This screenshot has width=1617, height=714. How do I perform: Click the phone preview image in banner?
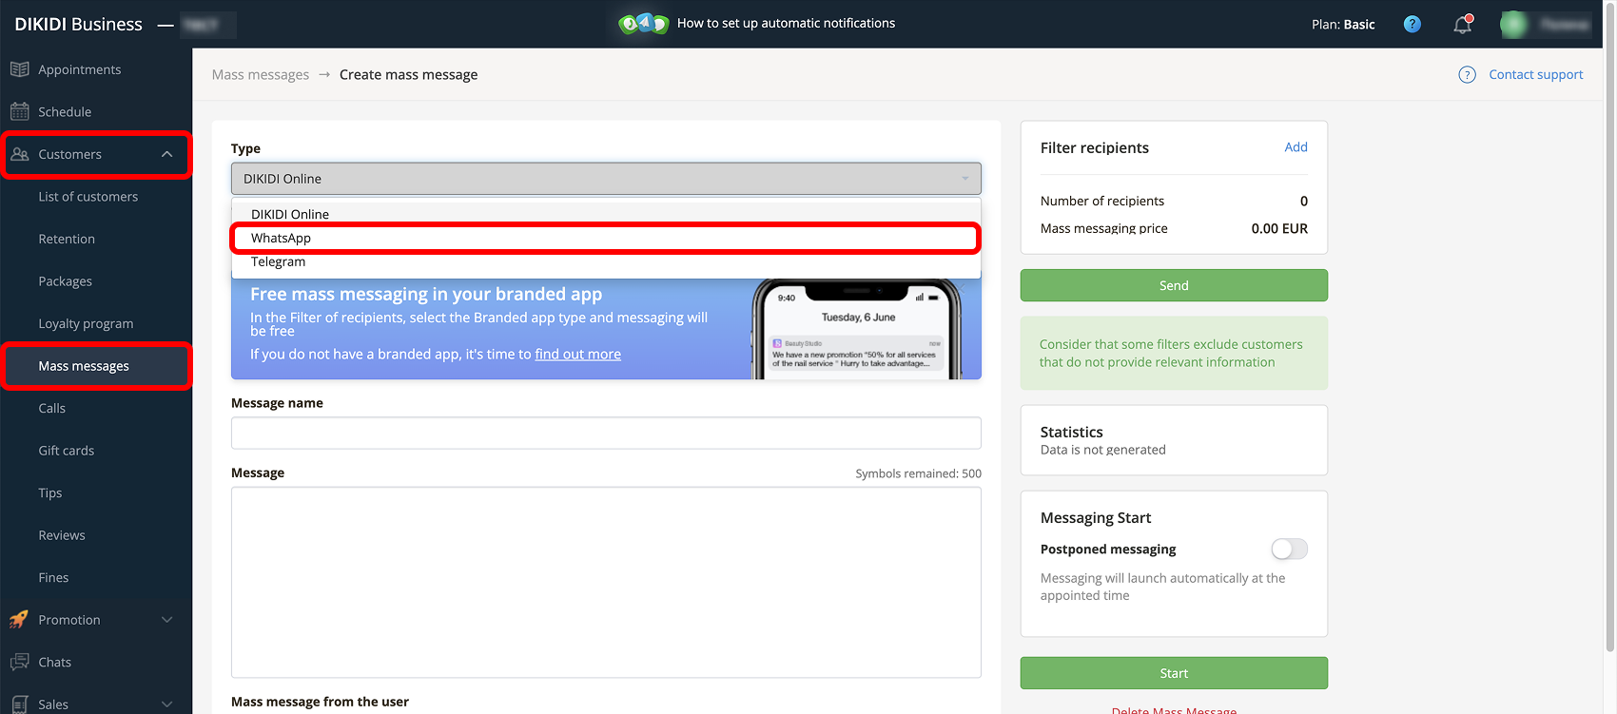tap(858, 329)
